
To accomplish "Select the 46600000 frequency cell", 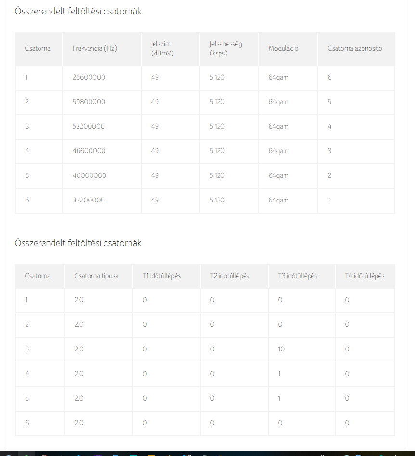I will click(89, 151).
